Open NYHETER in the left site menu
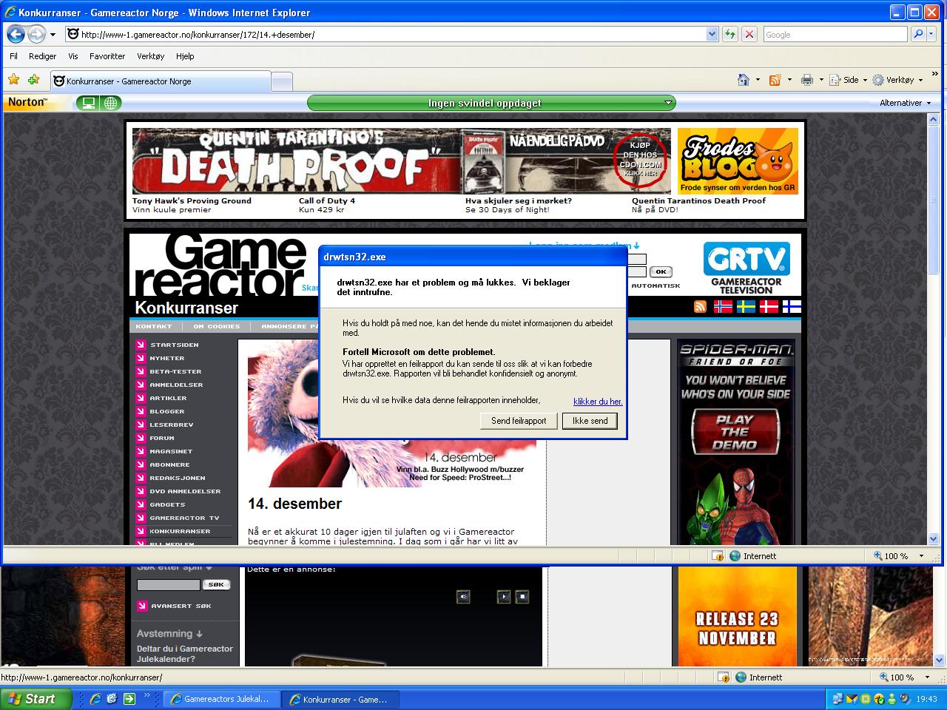 (166, 358)
